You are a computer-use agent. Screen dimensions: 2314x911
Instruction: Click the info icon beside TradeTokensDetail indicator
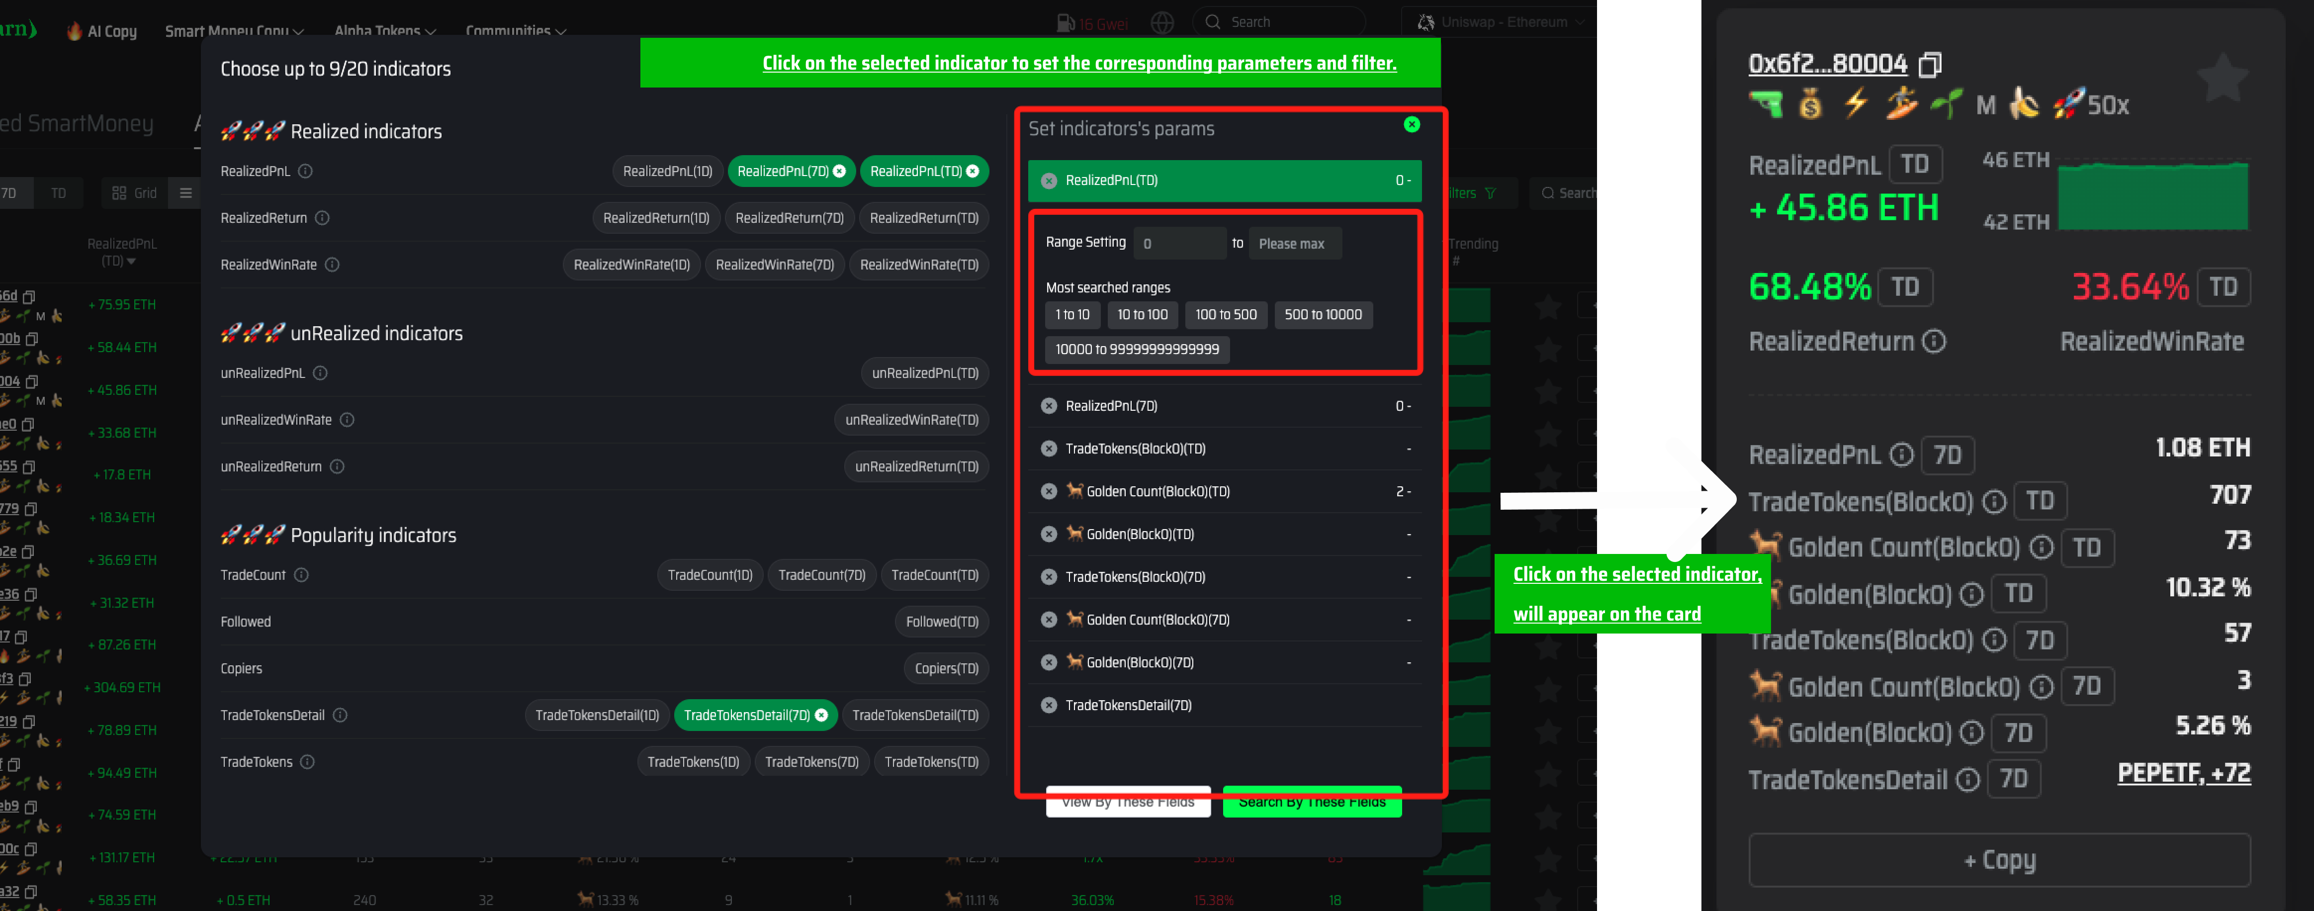click(x=341, y=715)
